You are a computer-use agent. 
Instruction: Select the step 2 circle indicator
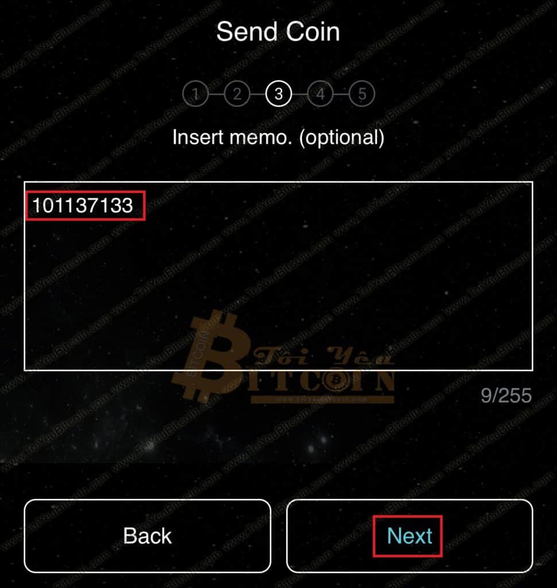(x=237, y=94)
